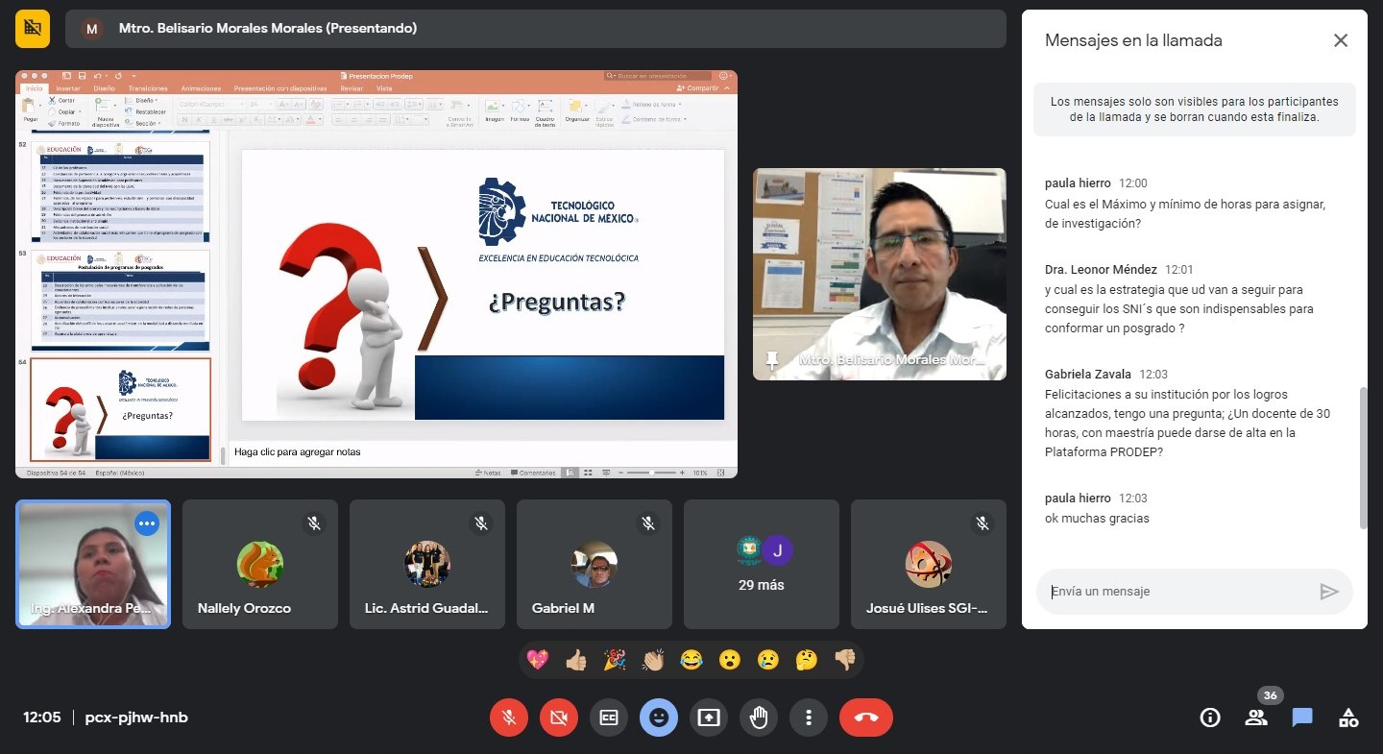Image resolution: width=1383 pixels, height=754 pixels.
Task: Click the present screen icon
Action: [x=709, y=718]
